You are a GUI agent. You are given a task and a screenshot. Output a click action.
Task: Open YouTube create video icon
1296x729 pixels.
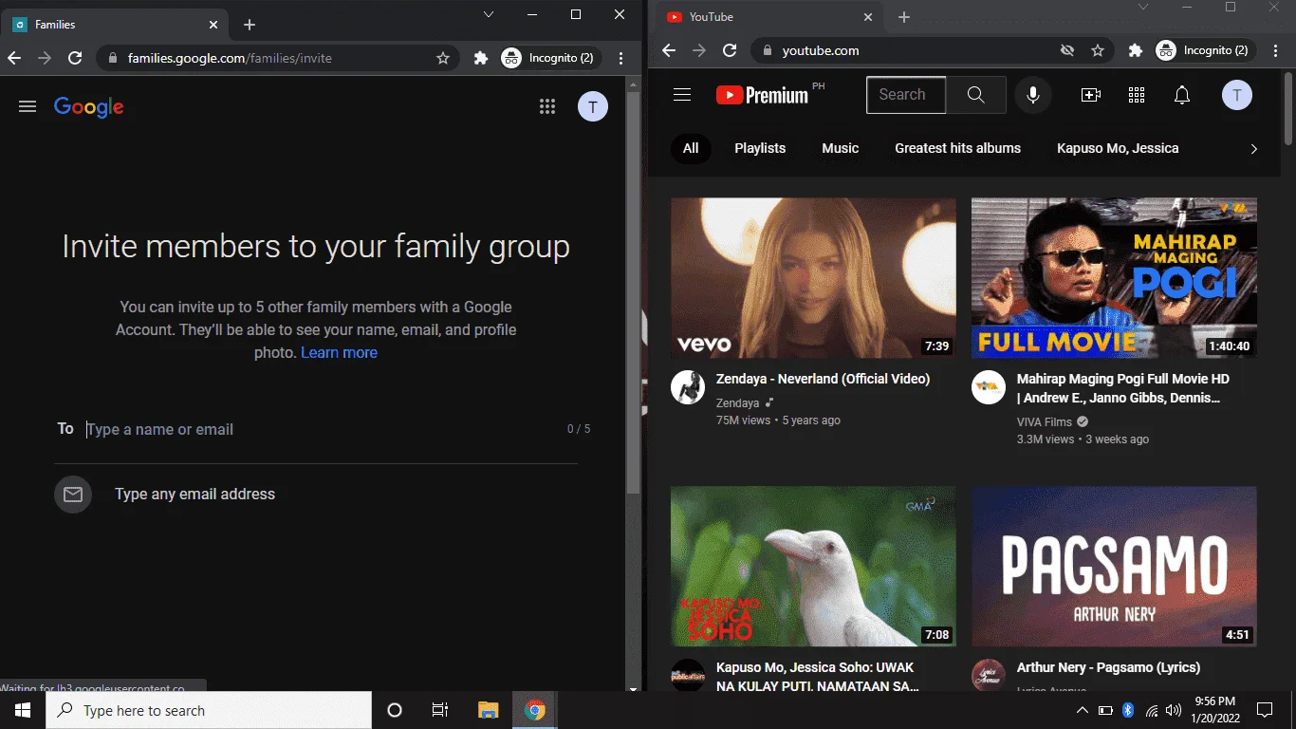[1091, 95]
